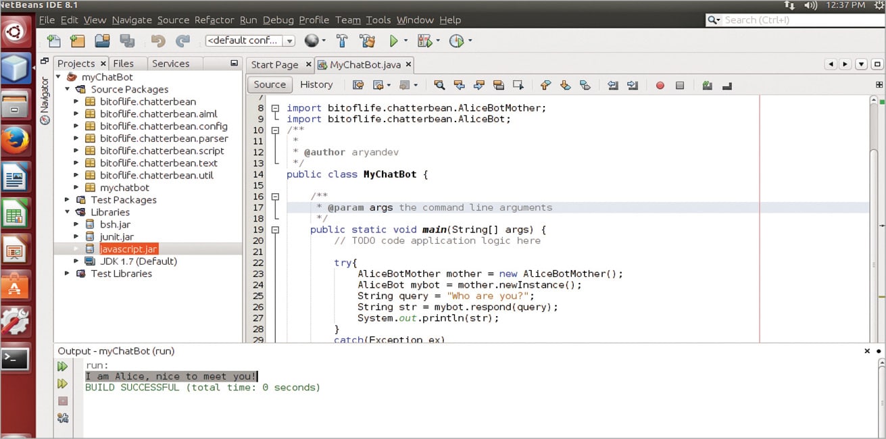
Task: Expand the Test Packages tree node
Action: coord(68,200)
